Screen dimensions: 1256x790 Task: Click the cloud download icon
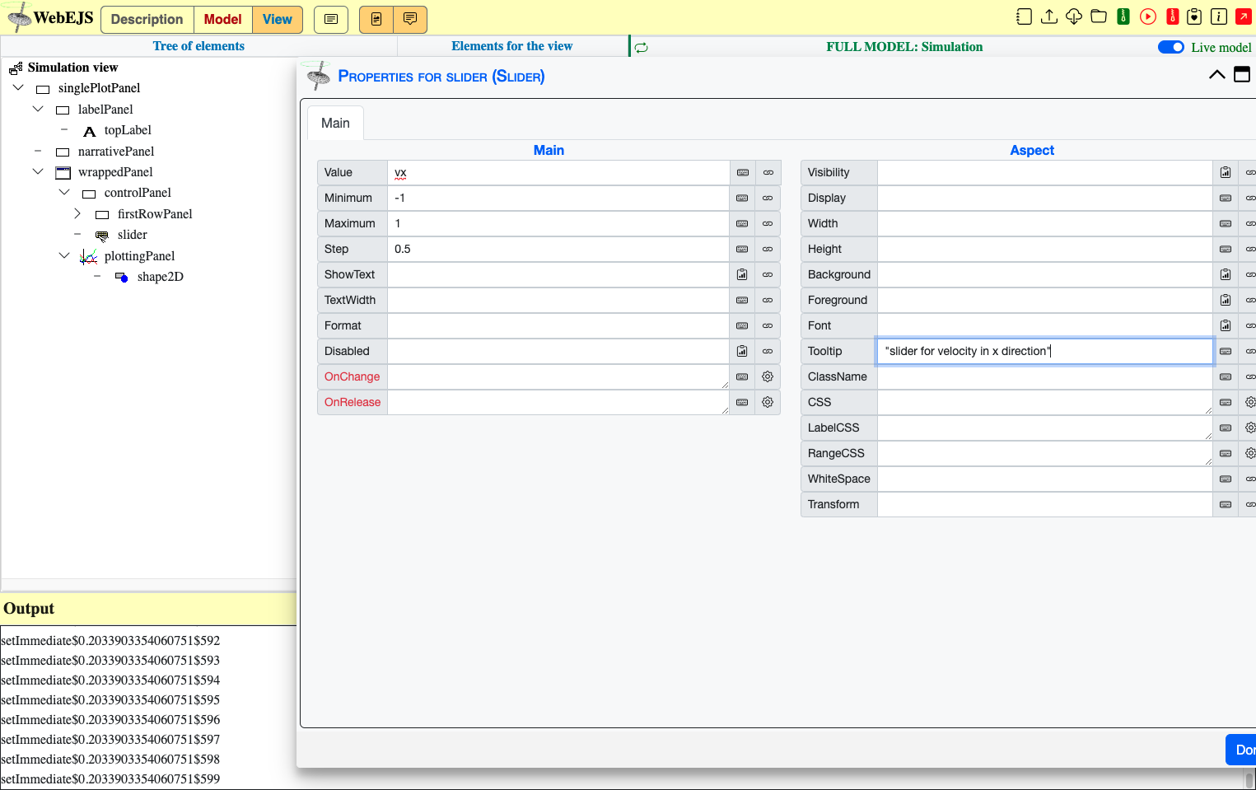pos(1074,16)
